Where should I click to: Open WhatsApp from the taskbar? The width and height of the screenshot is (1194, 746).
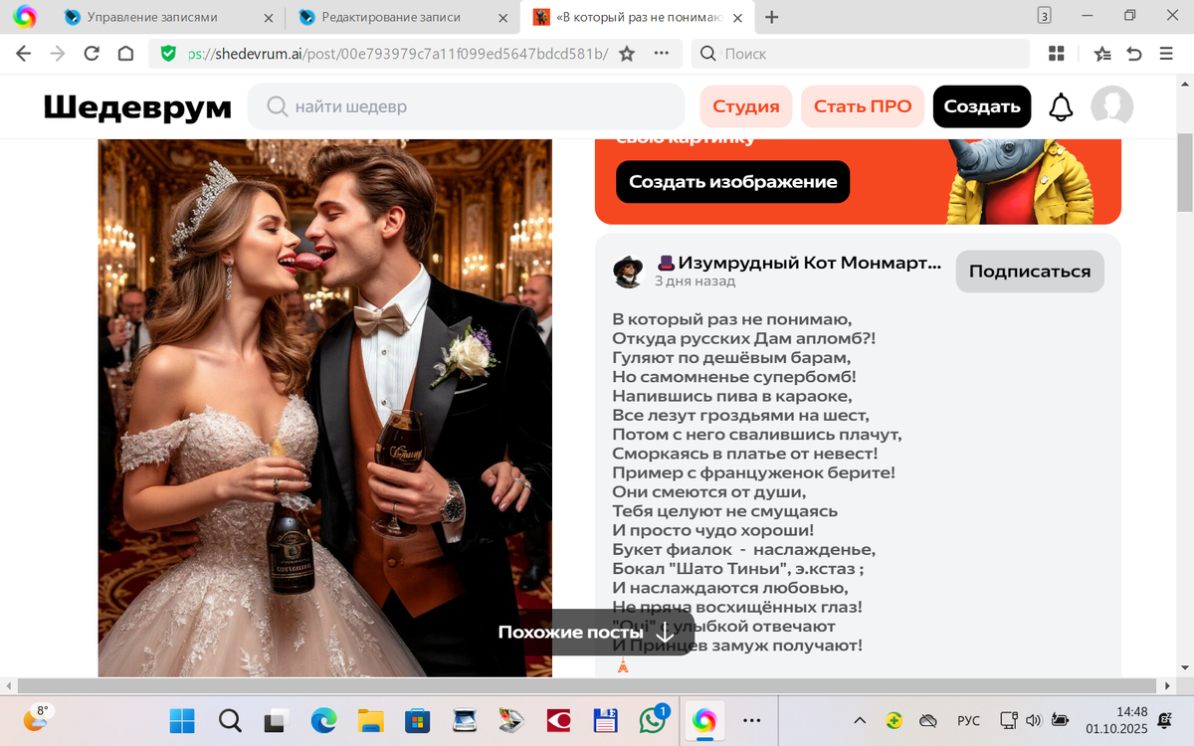(x=653, y=719)
